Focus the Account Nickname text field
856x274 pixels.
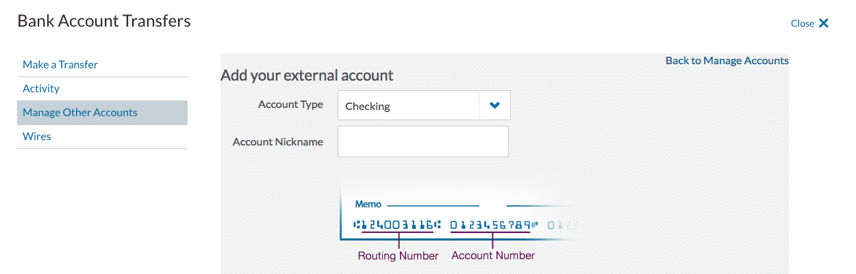click(423, 141)
